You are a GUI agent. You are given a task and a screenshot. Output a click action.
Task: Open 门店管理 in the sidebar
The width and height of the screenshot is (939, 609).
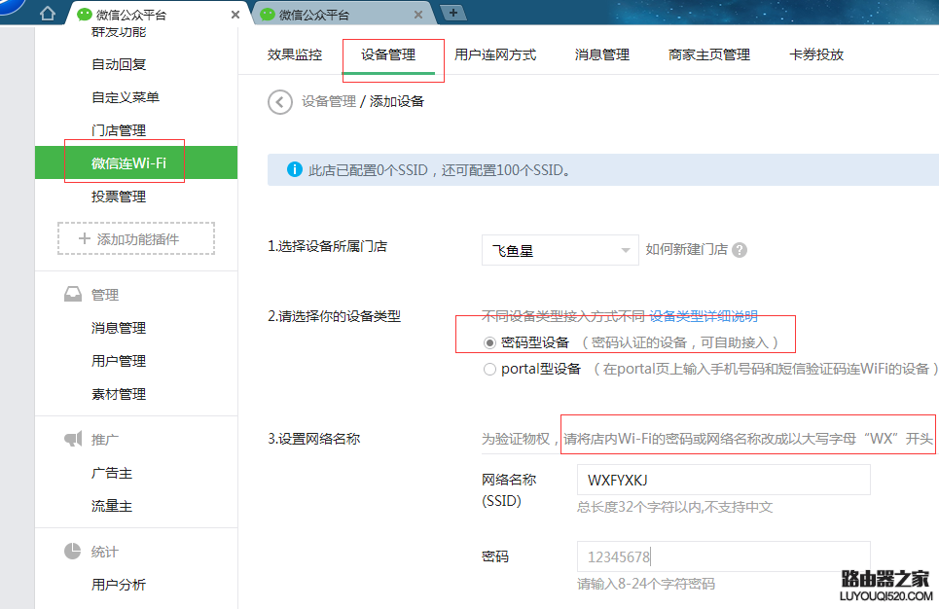pyautogui.click(x=119, y=130)
